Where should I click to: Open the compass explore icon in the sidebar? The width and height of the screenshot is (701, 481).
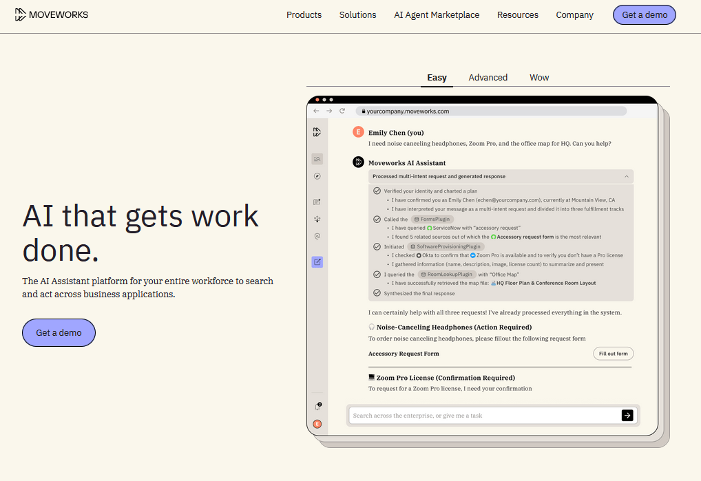coord(317,176)
